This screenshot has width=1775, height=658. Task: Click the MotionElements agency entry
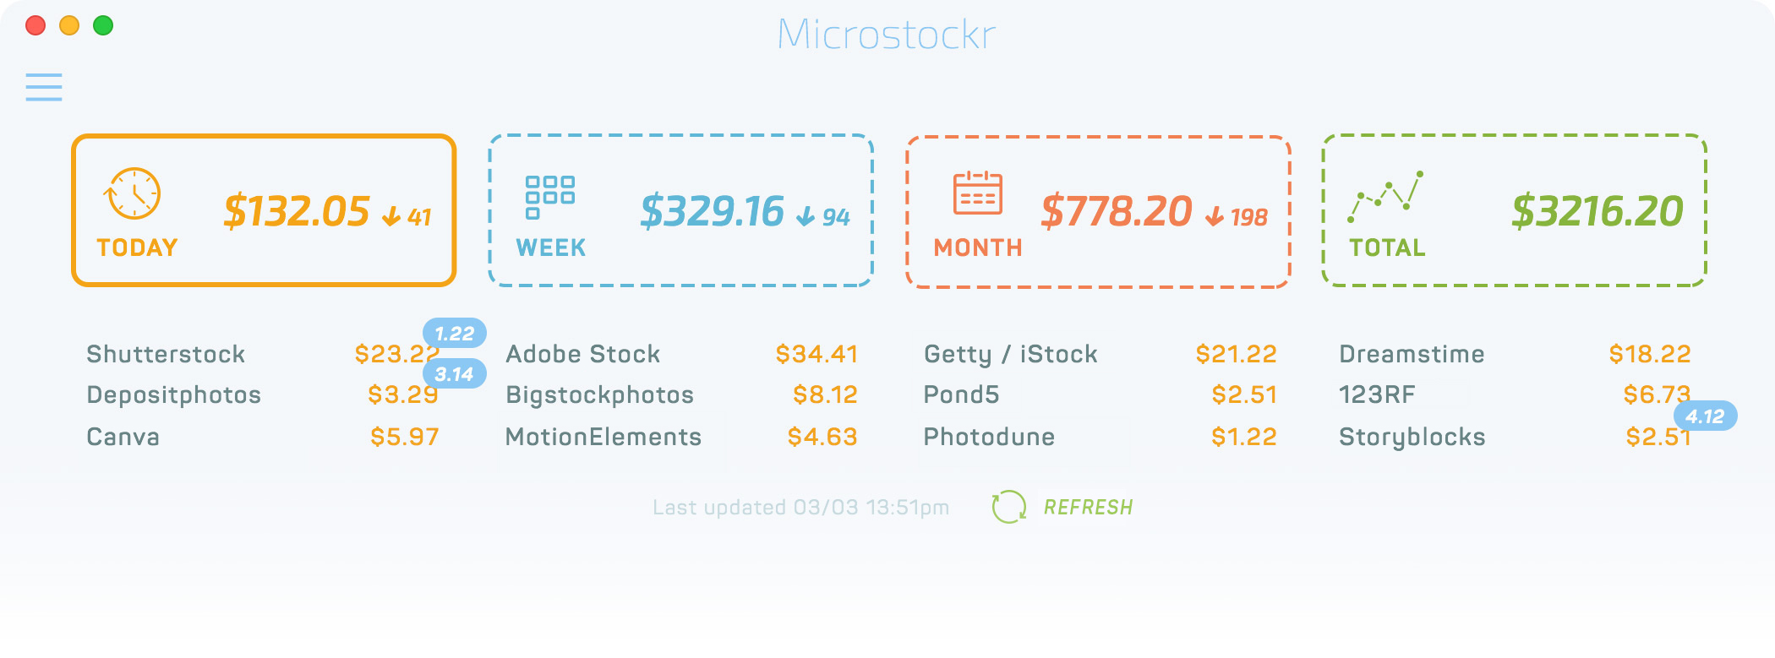tap(603, 437)
